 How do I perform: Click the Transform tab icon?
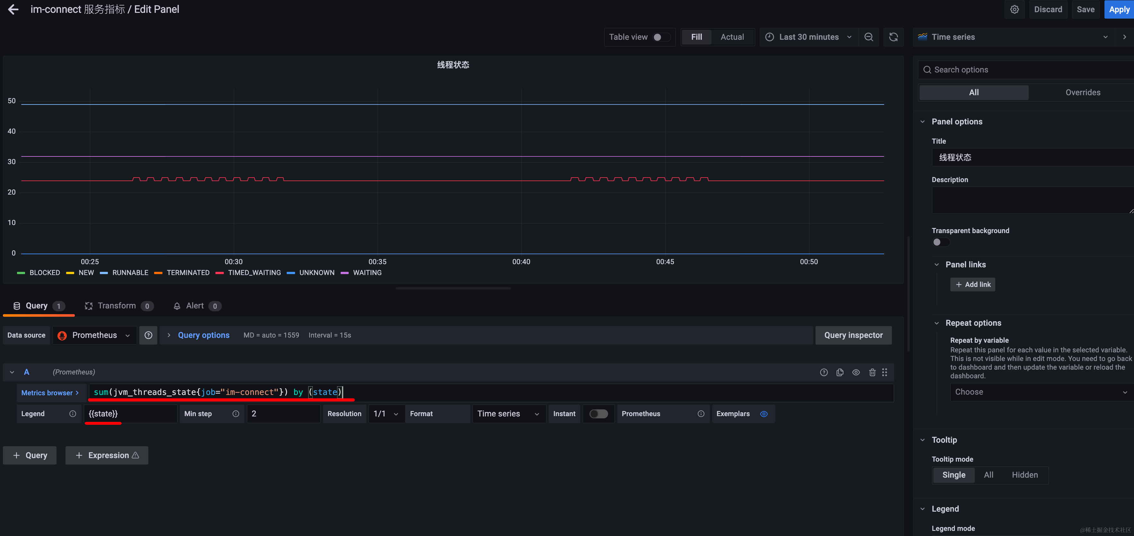[x=89, y=306]
